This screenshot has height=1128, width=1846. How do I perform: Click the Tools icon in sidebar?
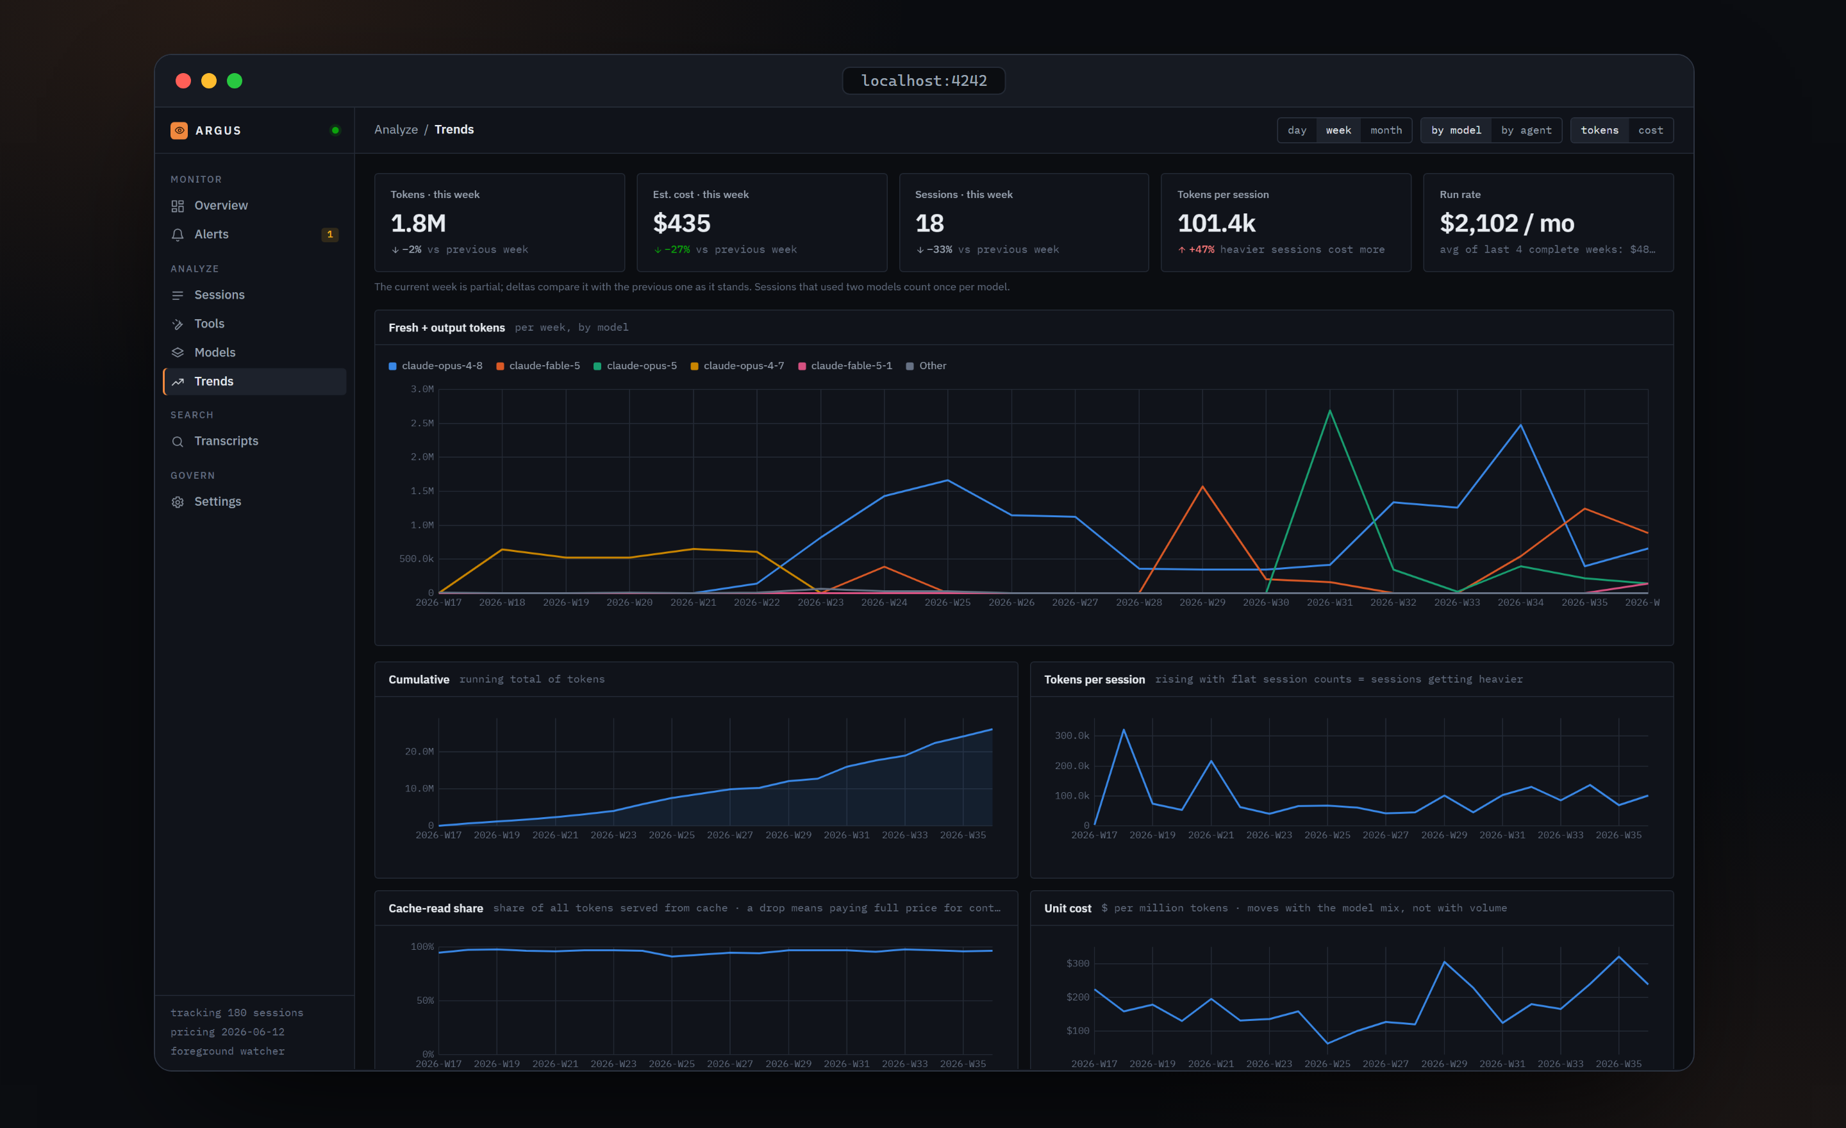(178, 324)
